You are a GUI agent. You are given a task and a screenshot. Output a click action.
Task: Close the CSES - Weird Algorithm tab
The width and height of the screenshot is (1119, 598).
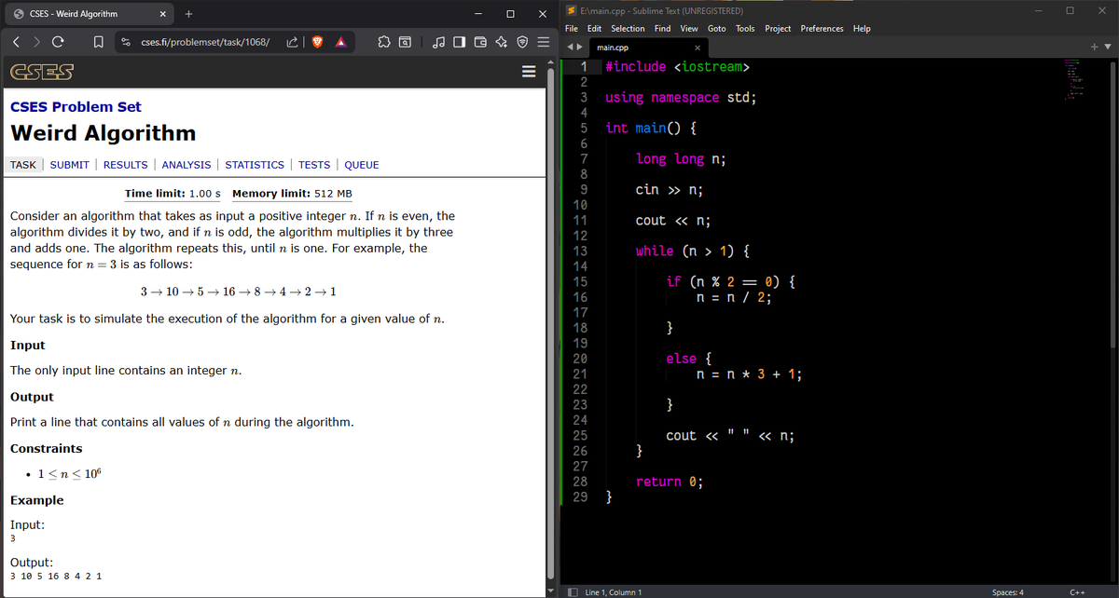point(162,14)
